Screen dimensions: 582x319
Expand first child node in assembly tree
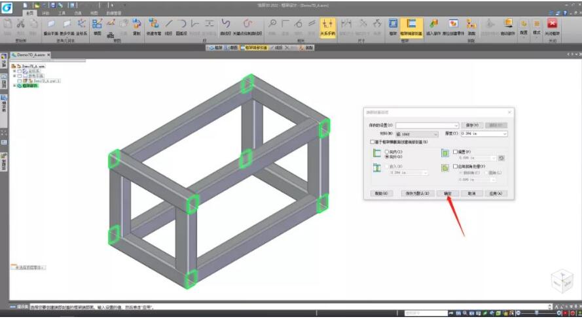click(14, 71)
